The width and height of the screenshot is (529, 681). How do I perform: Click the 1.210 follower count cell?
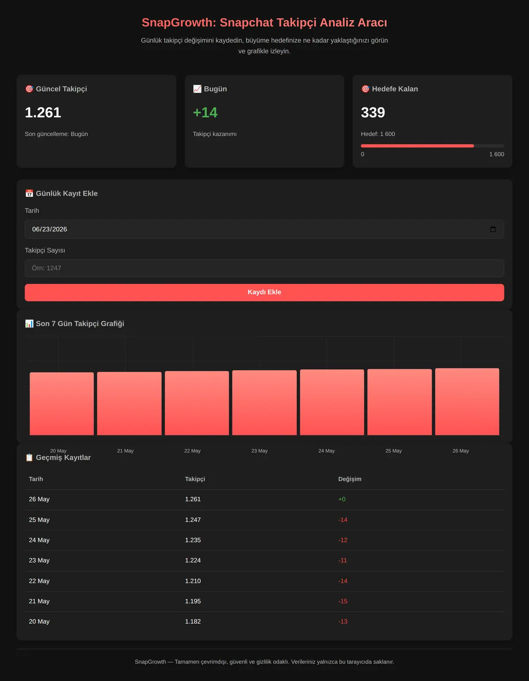pos(193,581)
